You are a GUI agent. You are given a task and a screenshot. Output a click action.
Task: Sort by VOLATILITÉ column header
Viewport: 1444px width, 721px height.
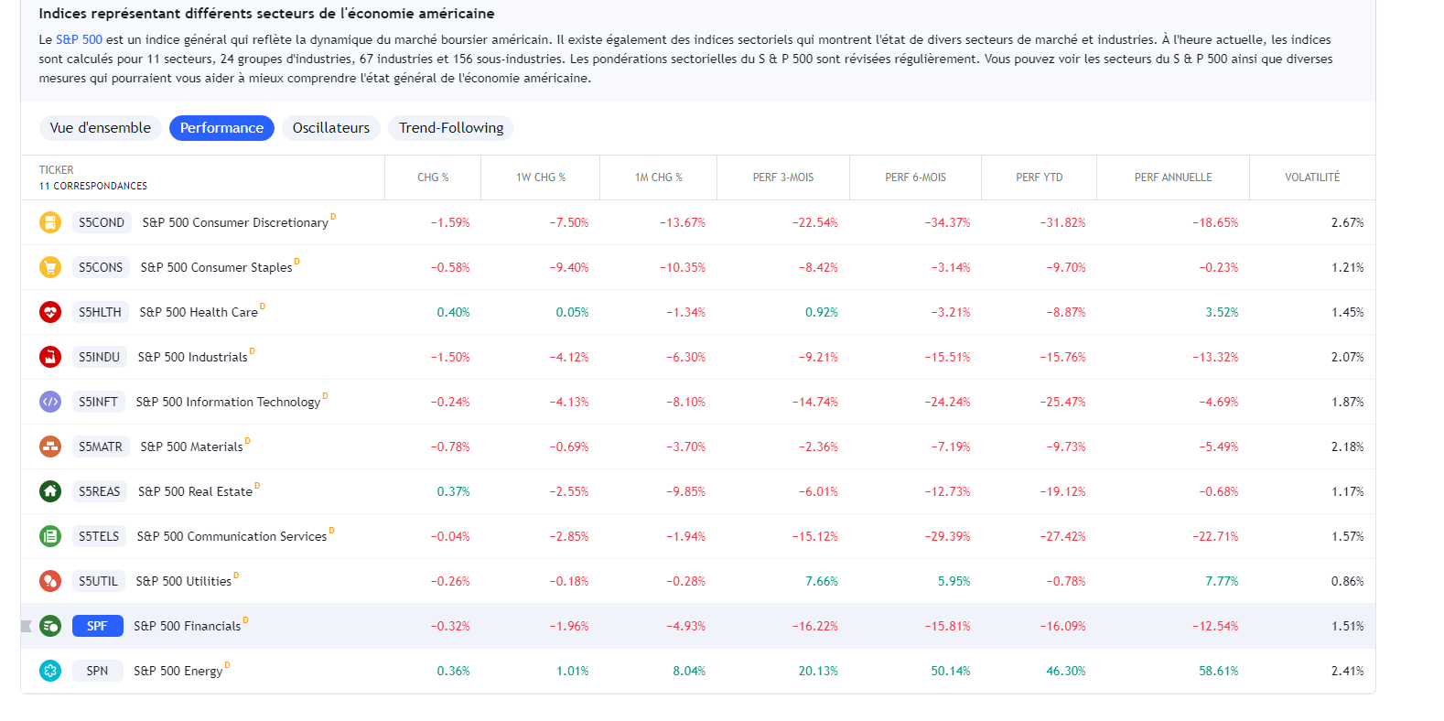coord(1311,178)
